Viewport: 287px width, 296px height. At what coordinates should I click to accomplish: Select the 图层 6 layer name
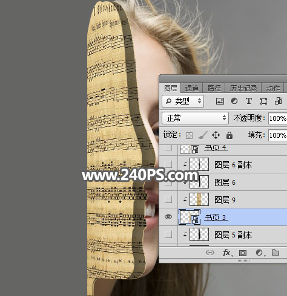coord(225,182)
